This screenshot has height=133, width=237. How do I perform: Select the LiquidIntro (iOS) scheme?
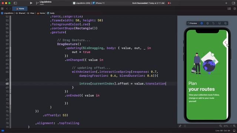[81, 3]
